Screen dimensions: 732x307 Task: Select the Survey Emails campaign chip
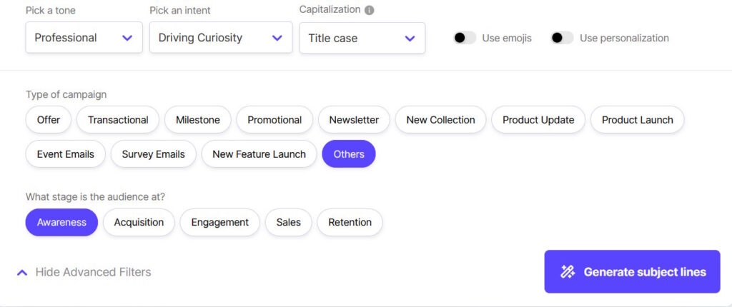[x=153, y=154]
